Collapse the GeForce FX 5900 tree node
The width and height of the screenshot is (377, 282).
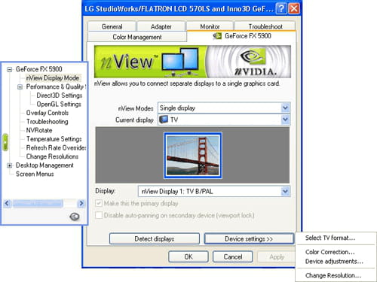tap(10, 69)
